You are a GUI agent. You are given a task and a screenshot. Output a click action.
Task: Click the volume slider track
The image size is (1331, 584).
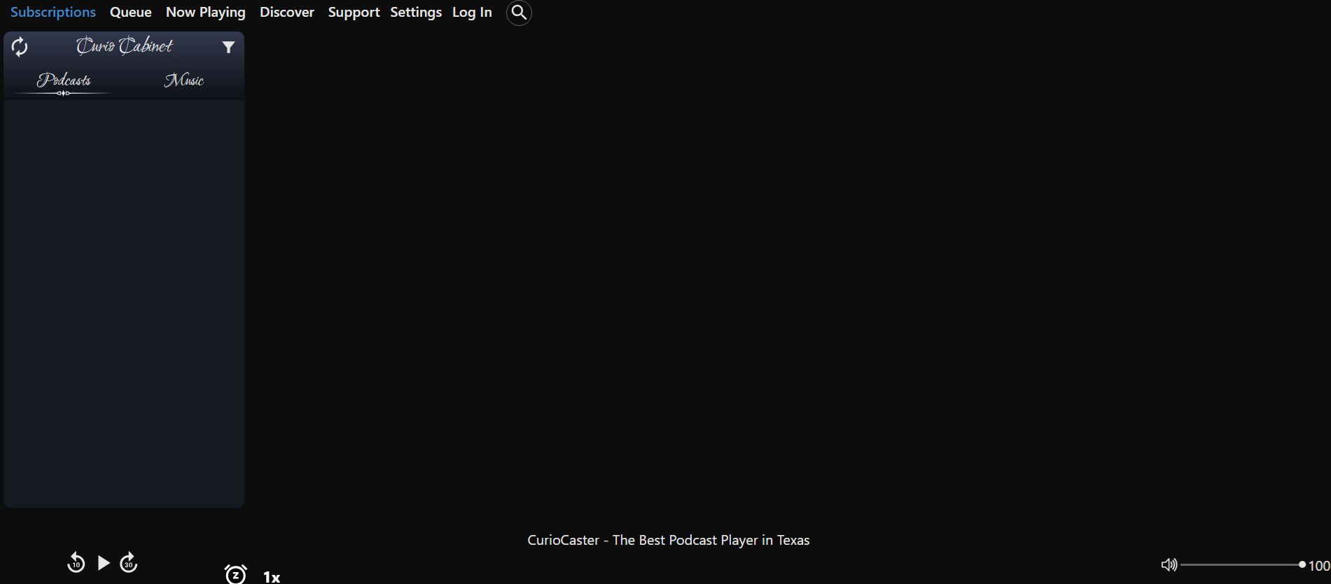tap(1241, 564)
